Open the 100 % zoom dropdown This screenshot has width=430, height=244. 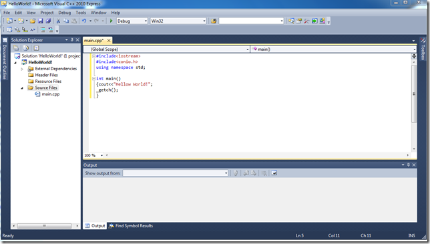[101, 155]
